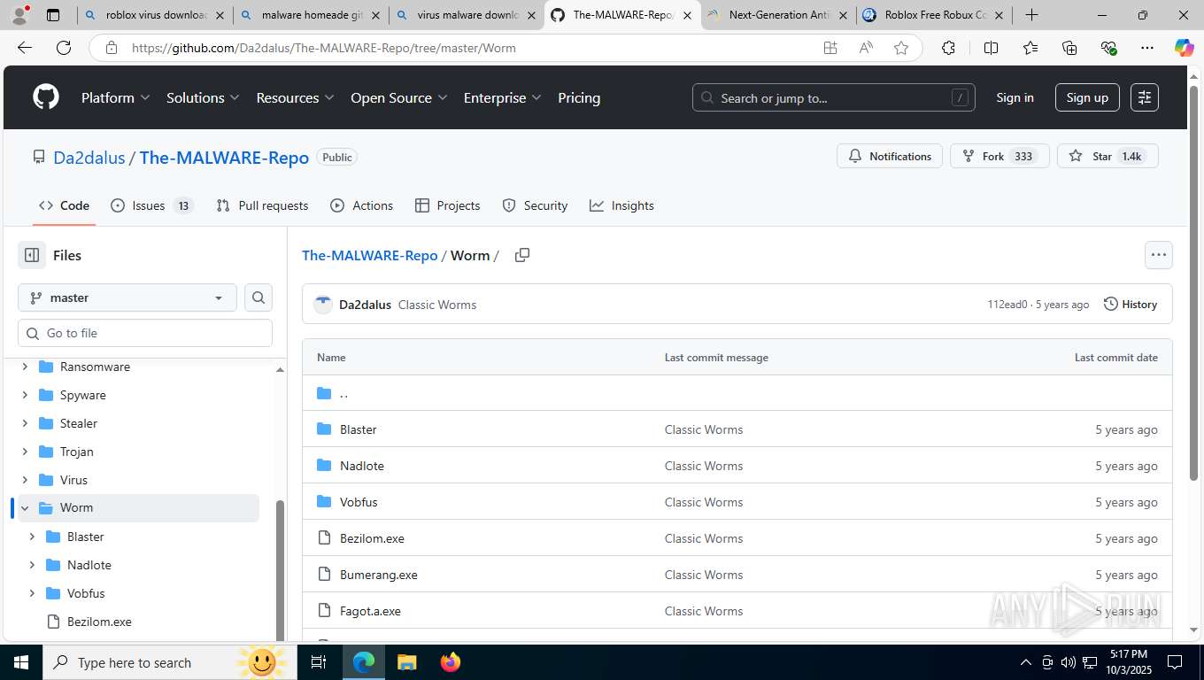Open the Projects tab
Image resolution: width=1204 pixels, height=680 pixels.
tap(447, 205)
